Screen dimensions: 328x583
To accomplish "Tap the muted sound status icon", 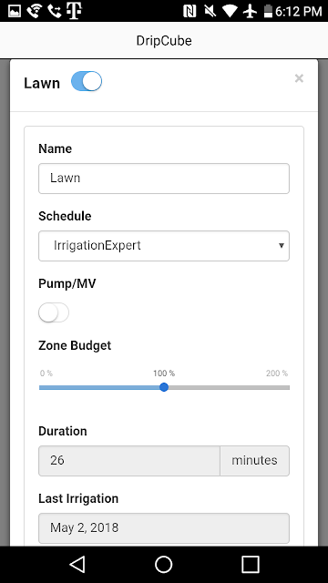I will click(210, 11).
